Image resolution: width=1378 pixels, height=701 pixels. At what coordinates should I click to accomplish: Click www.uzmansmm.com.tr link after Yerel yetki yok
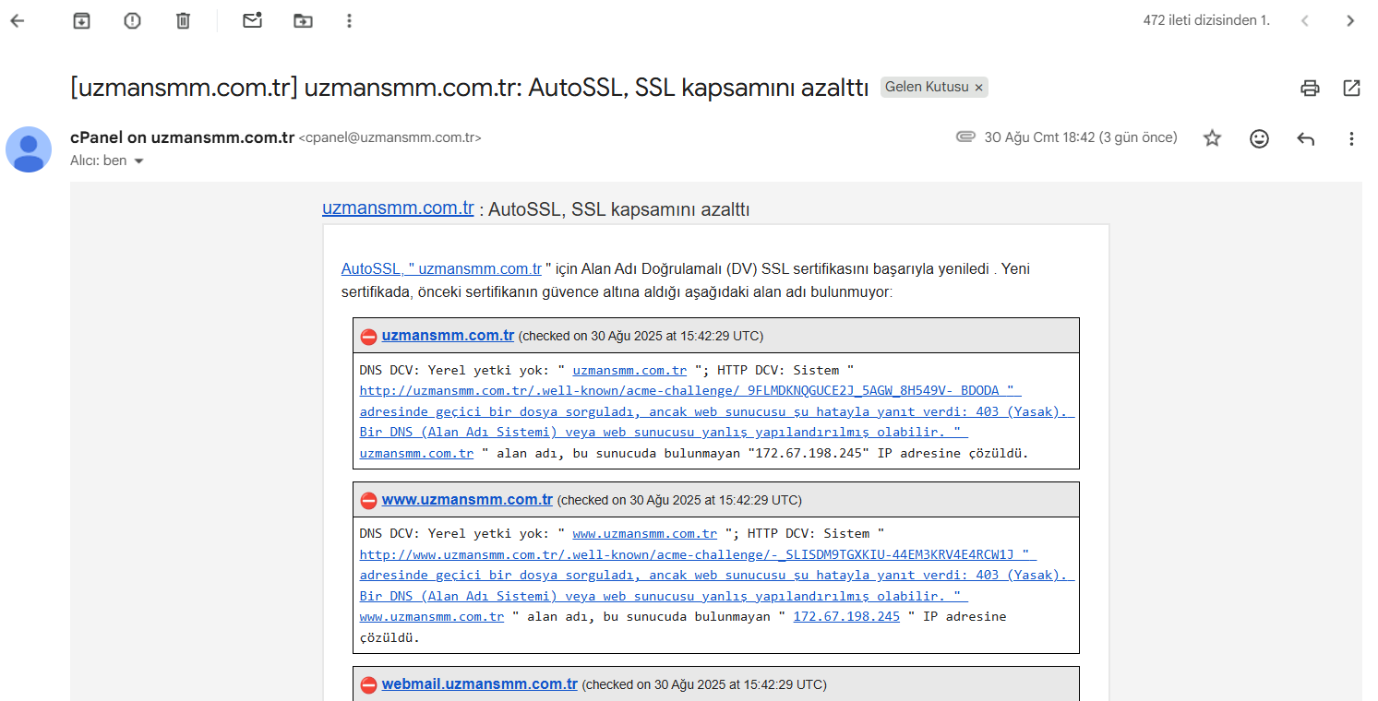click(644, 533)
